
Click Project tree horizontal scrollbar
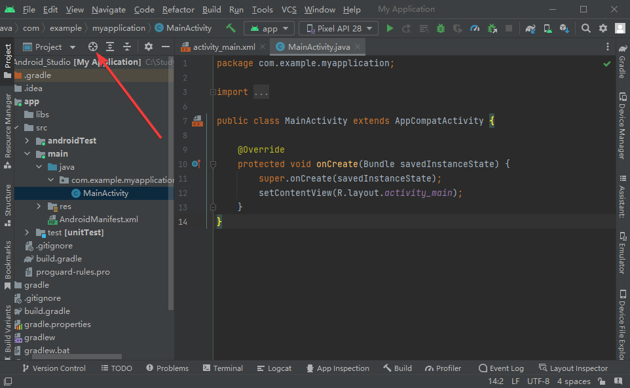click(77, 357)
